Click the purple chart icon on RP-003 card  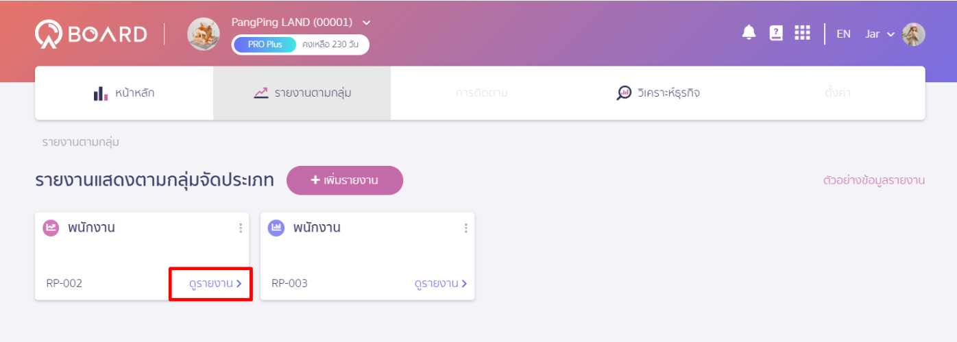[x=276, y=228]
